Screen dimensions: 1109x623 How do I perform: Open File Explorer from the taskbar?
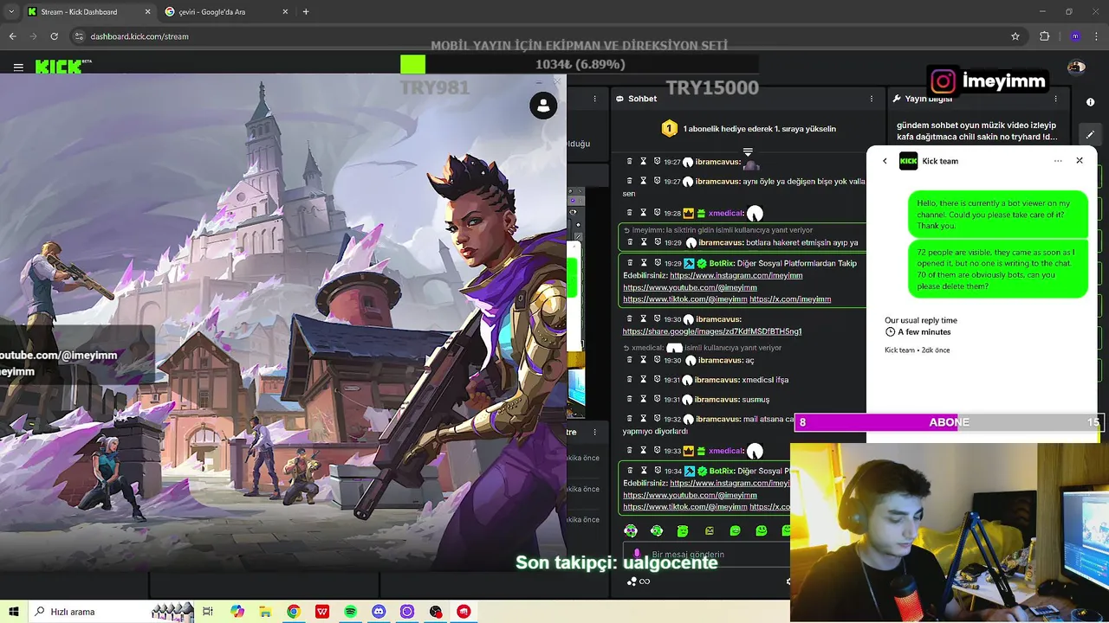click(265, 612)
